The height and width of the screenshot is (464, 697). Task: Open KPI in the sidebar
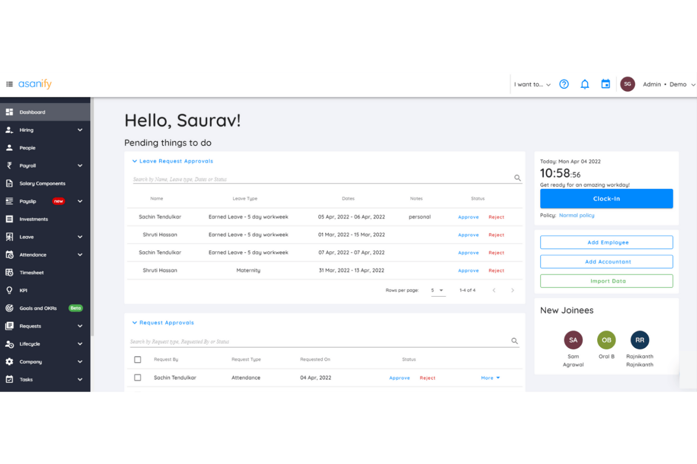(45, 291)
